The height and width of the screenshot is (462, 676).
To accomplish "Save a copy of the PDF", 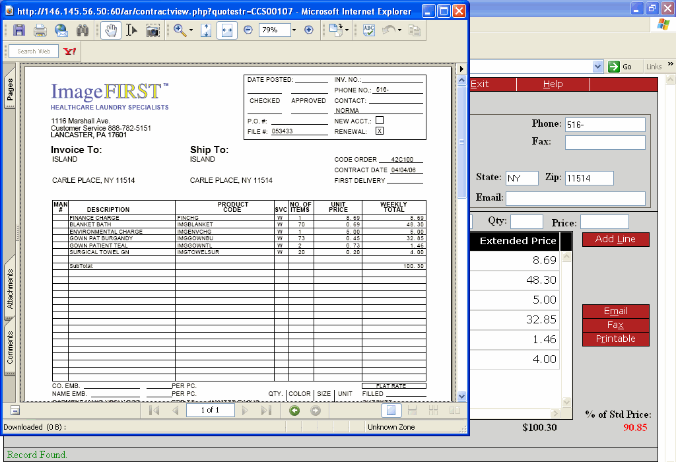I will [x=19, y=30].
